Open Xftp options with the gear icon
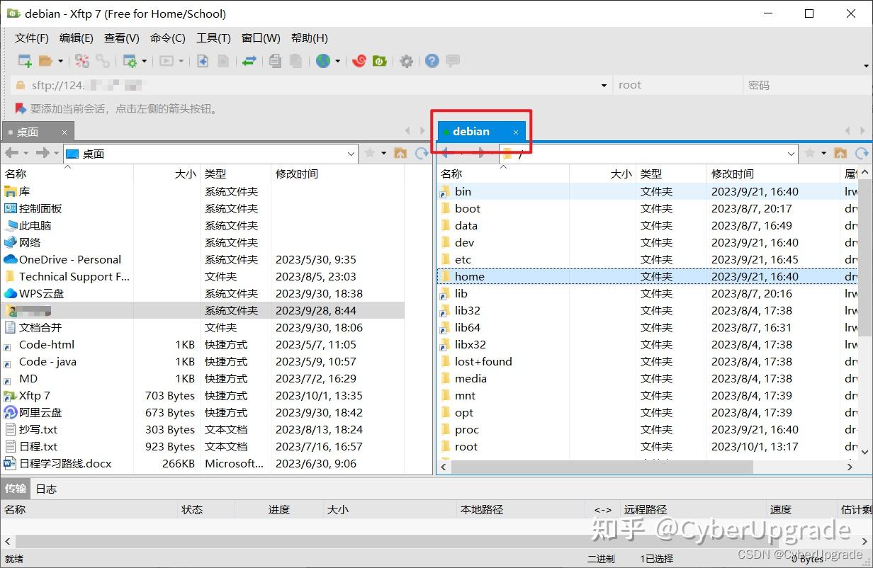Screen dimensions: 873x568 click(406, 61)
